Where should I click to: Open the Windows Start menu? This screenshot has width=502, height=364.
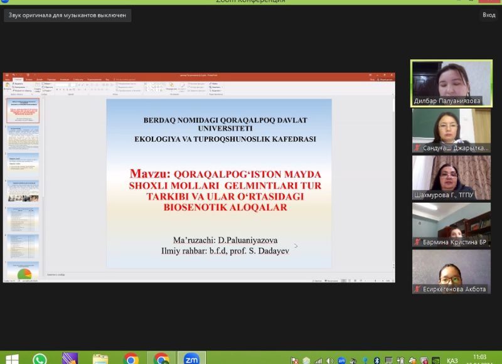(11, 359)
